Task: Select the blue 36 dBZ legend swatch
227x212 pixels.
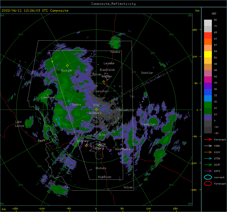Action: pyautogui.click(x=208, y=92)
